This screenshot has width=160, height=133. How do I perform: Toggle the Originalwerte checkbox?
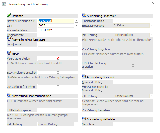tap(58, 35)
